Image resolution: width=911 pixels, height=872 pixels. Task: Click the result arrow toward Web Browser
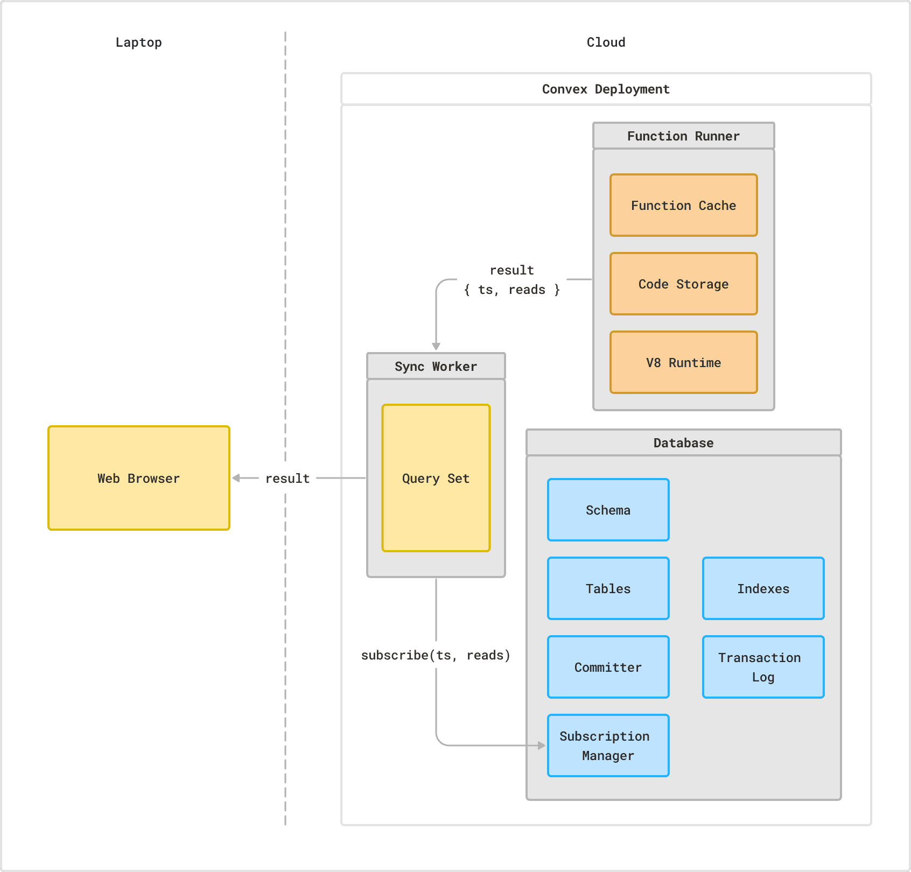(x=286, y=477)
